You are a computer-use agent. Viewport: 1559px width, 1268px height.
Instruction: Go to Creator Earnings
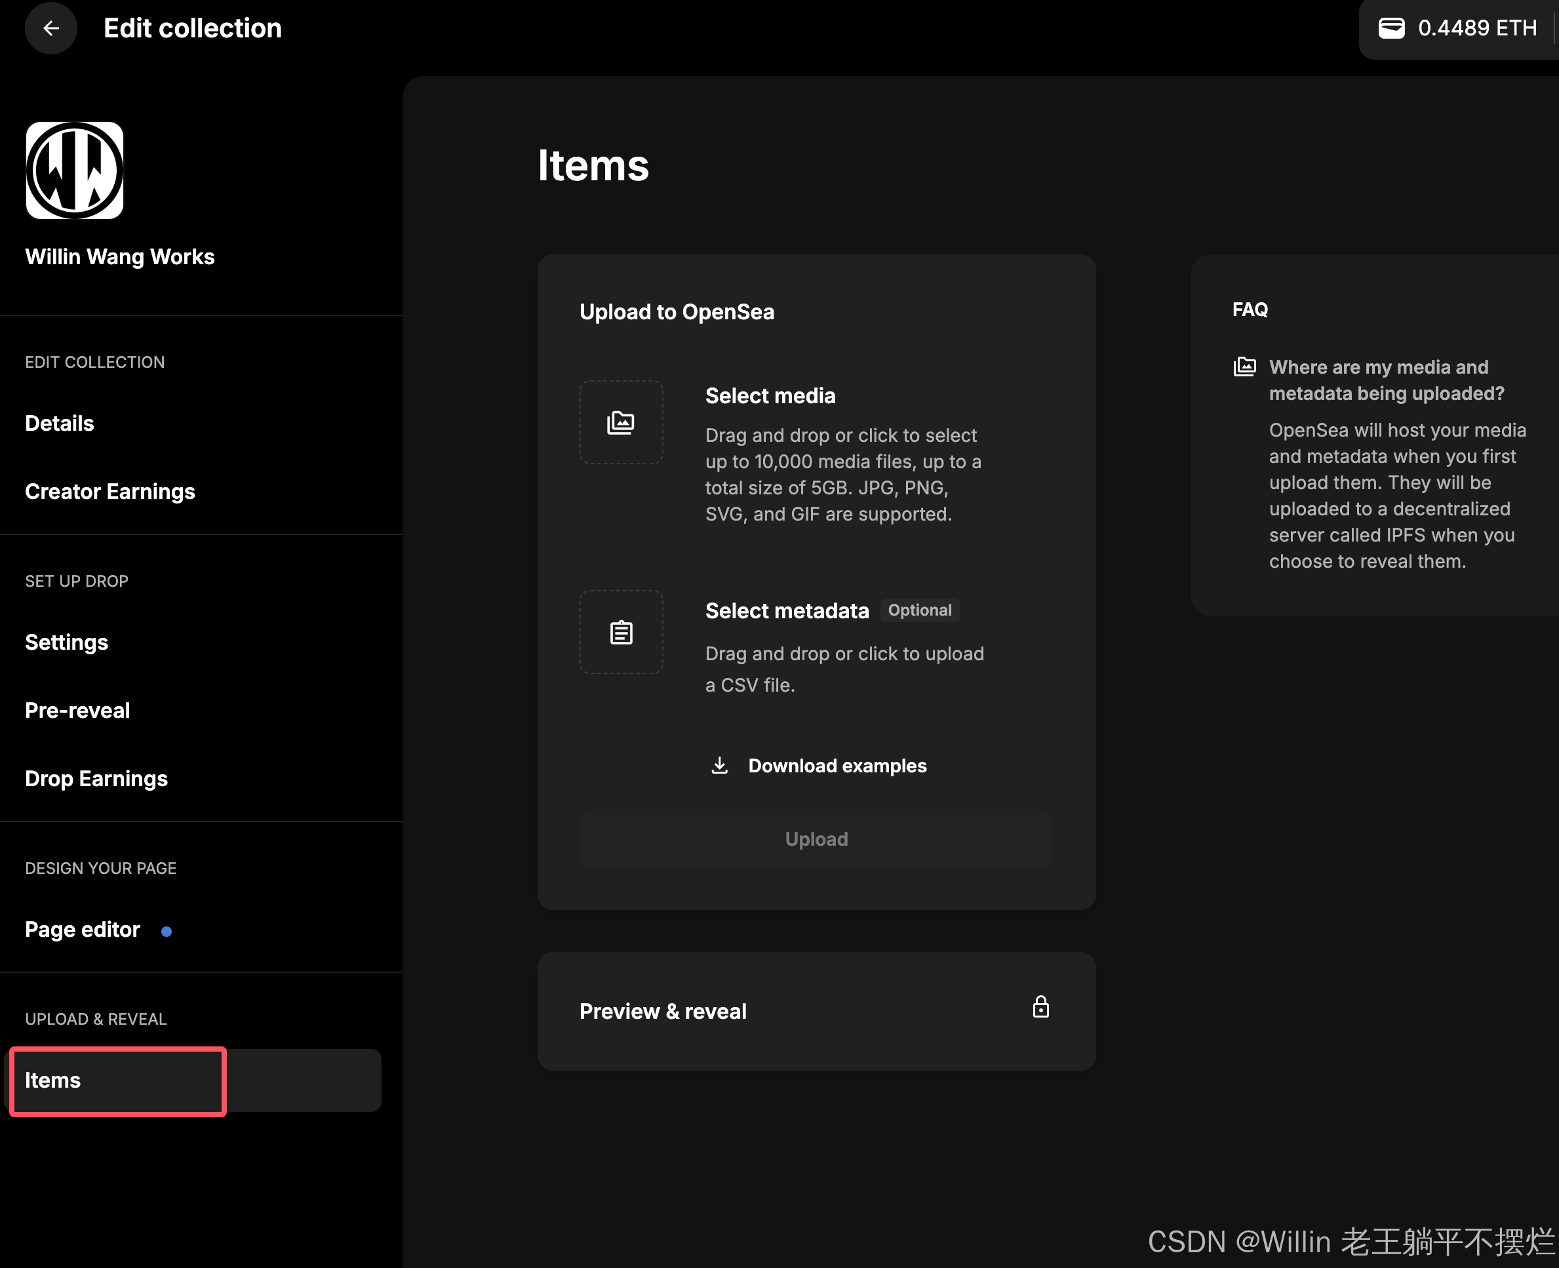[x=110, y=492]
